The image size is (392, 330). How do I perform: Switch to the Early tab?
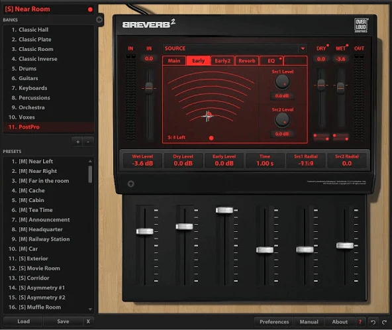click(199, 61)
